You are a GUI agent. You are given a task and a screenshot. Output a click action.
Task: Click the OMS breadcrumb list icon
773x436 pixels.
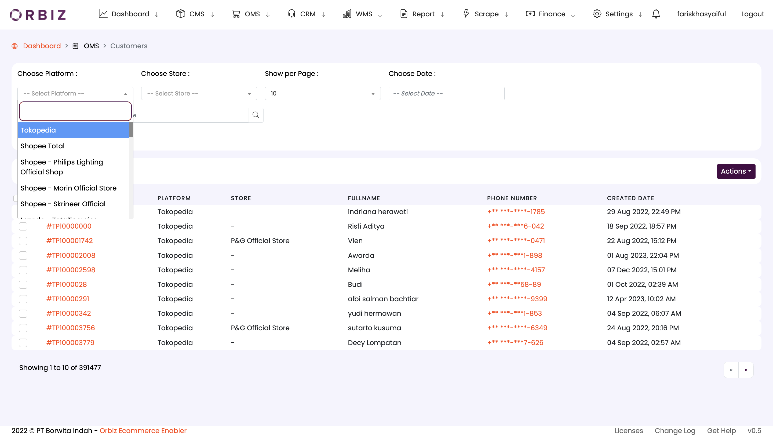(75, 46)
